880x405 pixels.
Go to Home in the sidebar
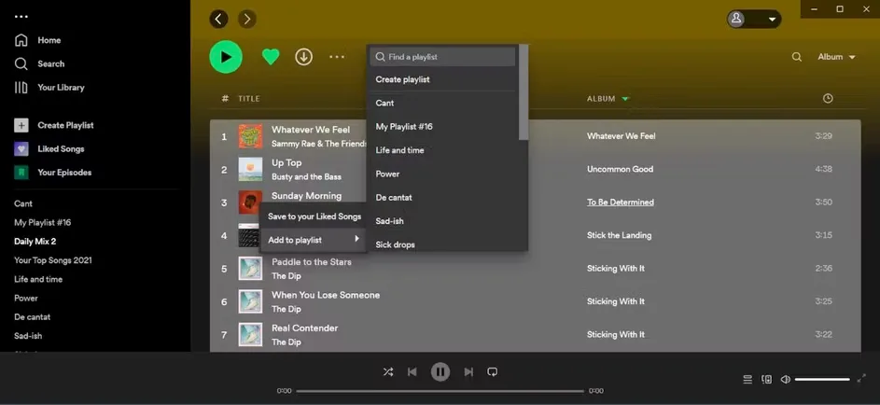point(37,40)
